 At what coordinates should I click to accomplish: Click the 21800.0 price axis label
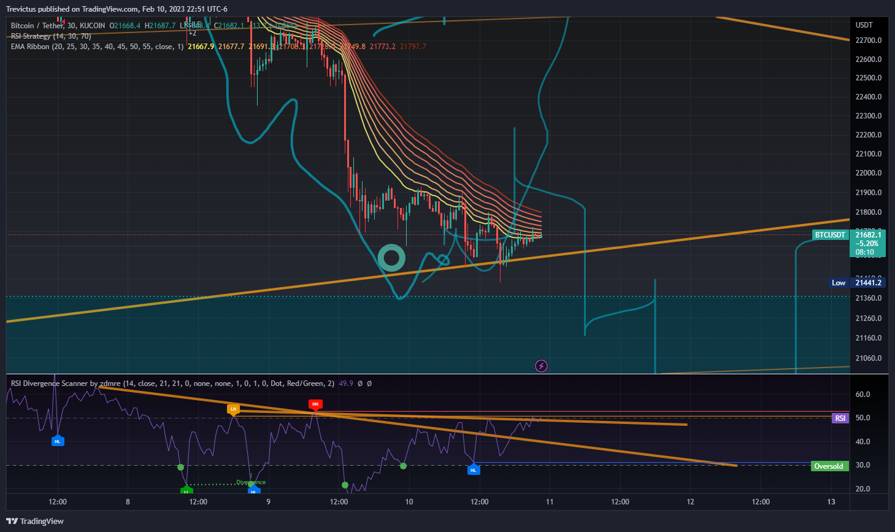coord(869,212)
